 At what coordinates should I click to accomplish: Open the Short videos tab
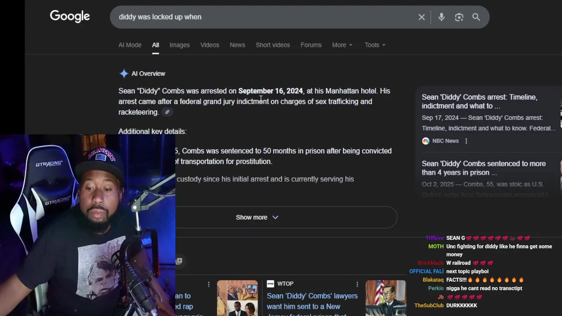tap(273, 45)
